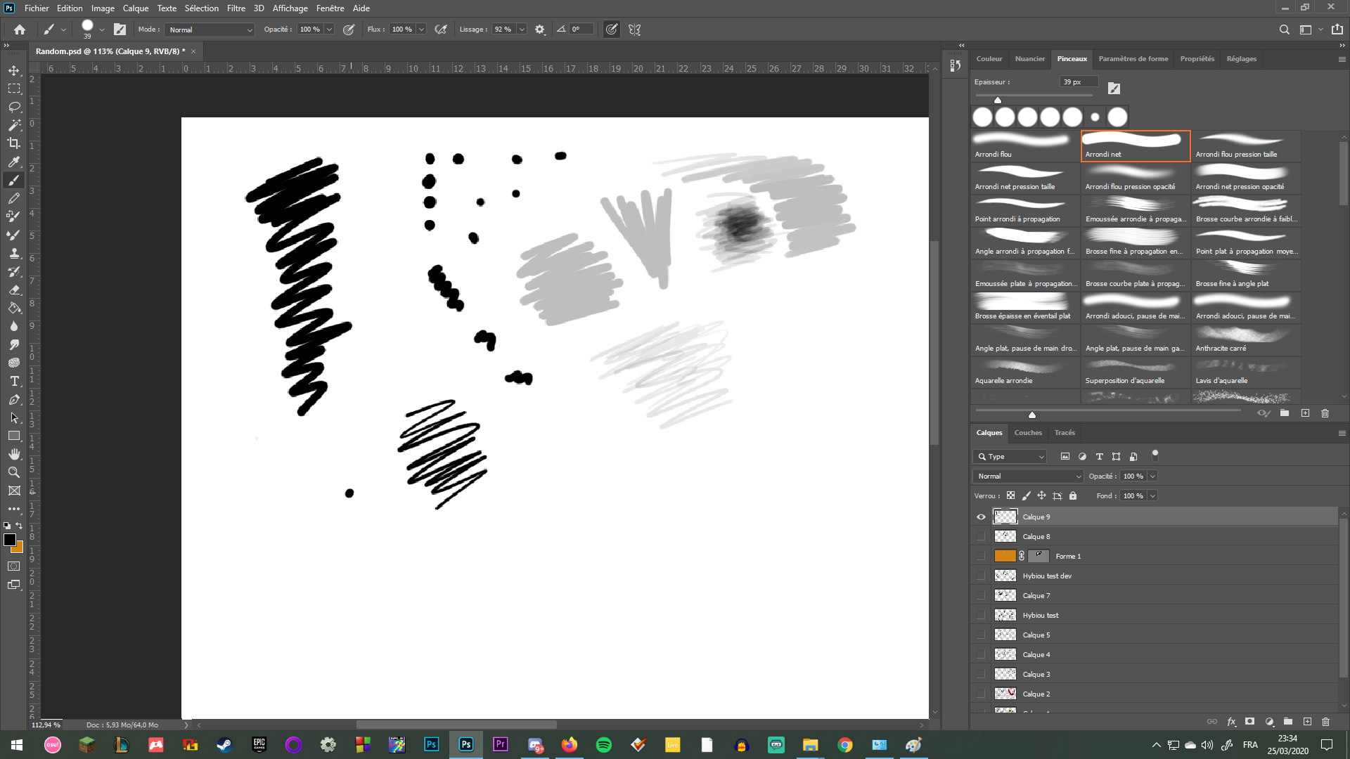Delete the selected layer with the trash button
The height and width of the screenshot is (759, 1350).
[1326, 721]
